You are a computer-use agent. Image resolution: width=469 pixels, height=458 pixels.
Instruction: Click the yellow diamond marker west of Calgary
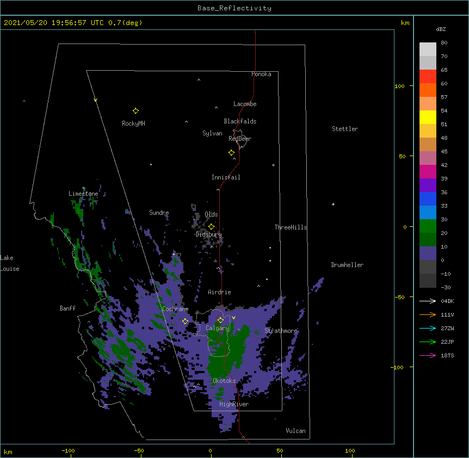coord(185,321)
